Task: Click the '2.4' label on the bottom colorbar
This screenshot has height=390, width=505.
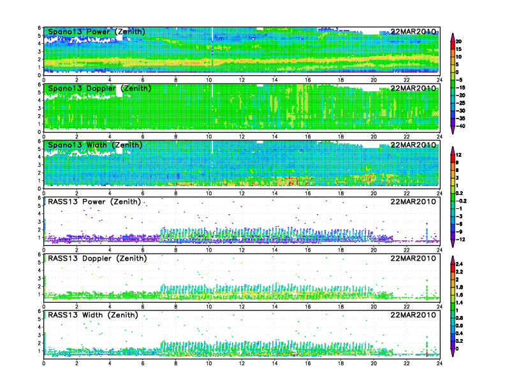Action: click(460, 264)
